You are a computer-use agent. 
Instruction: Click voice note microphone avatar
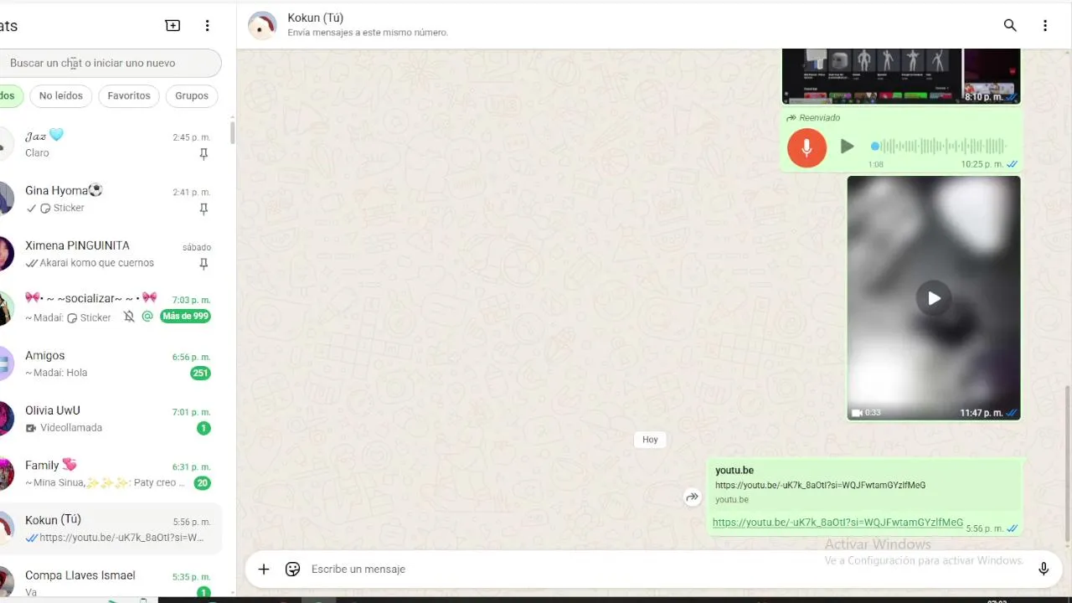point(807,147)
